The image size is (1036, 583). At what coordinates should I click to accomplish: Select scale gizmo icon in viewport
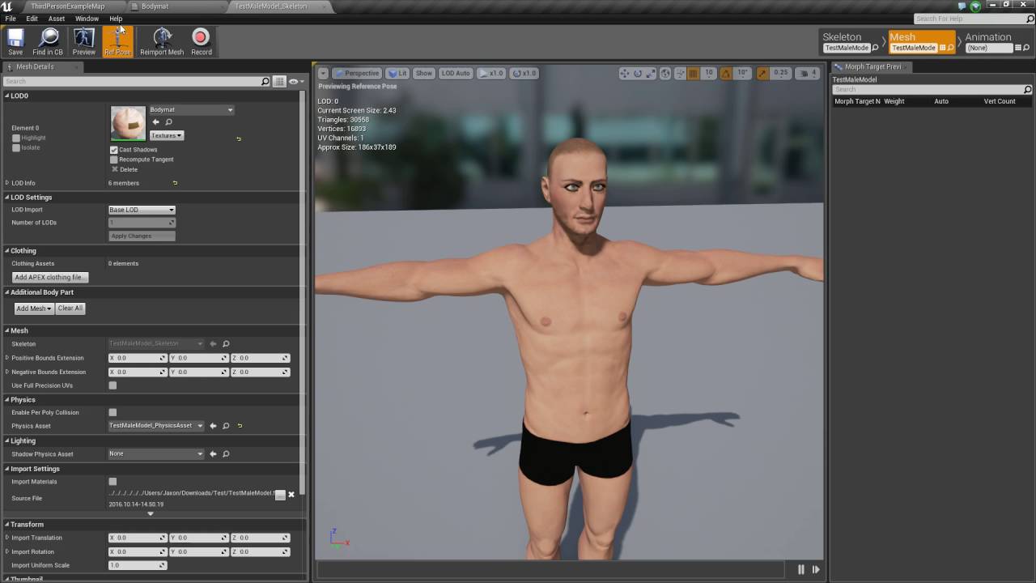[651, 73]
